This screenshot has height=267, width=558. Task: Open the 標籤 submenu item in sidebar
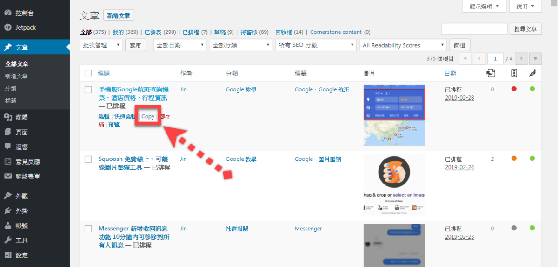[x=11, y=100]
